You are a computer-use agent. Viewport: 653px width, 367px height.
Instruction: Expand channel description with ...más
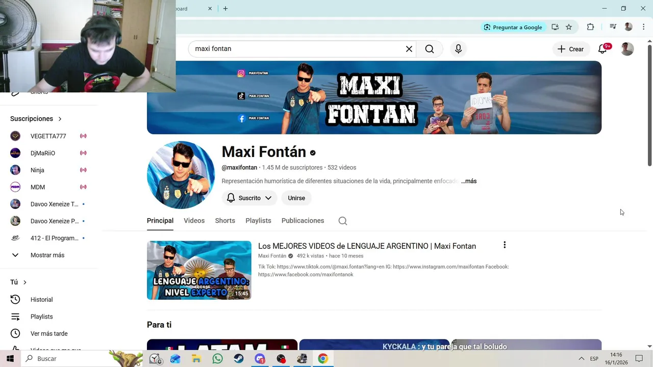(x=469, y=181)
